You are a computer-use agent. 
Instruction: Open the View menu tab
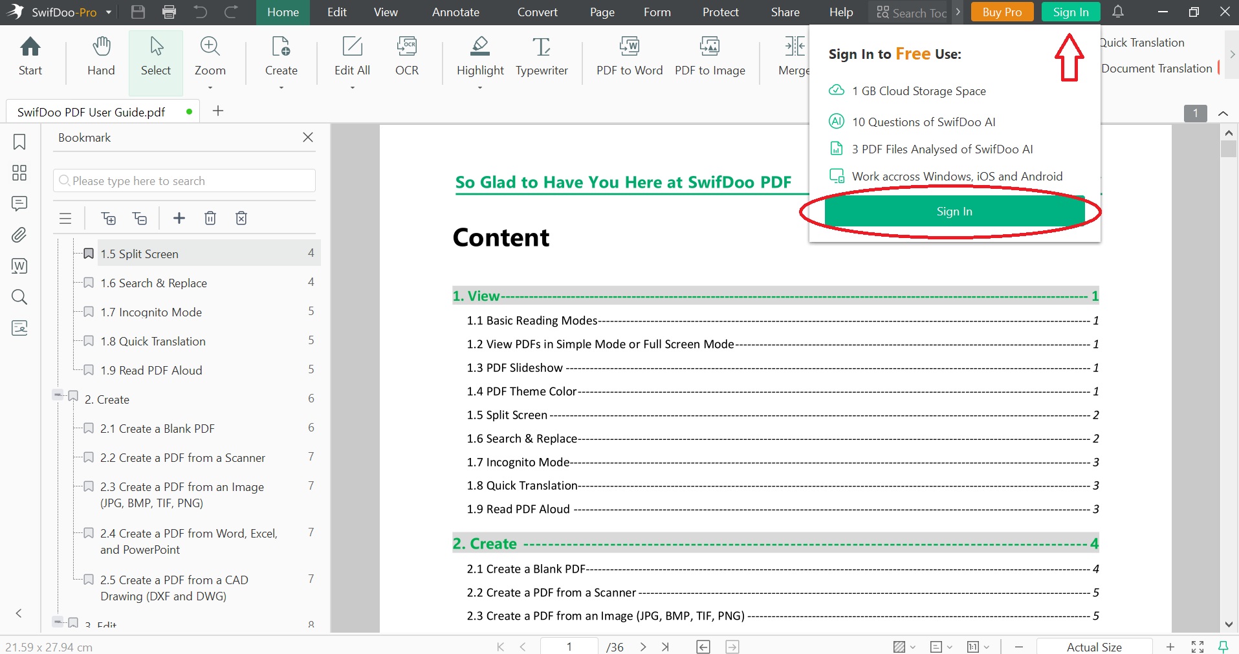coord(386,12)
